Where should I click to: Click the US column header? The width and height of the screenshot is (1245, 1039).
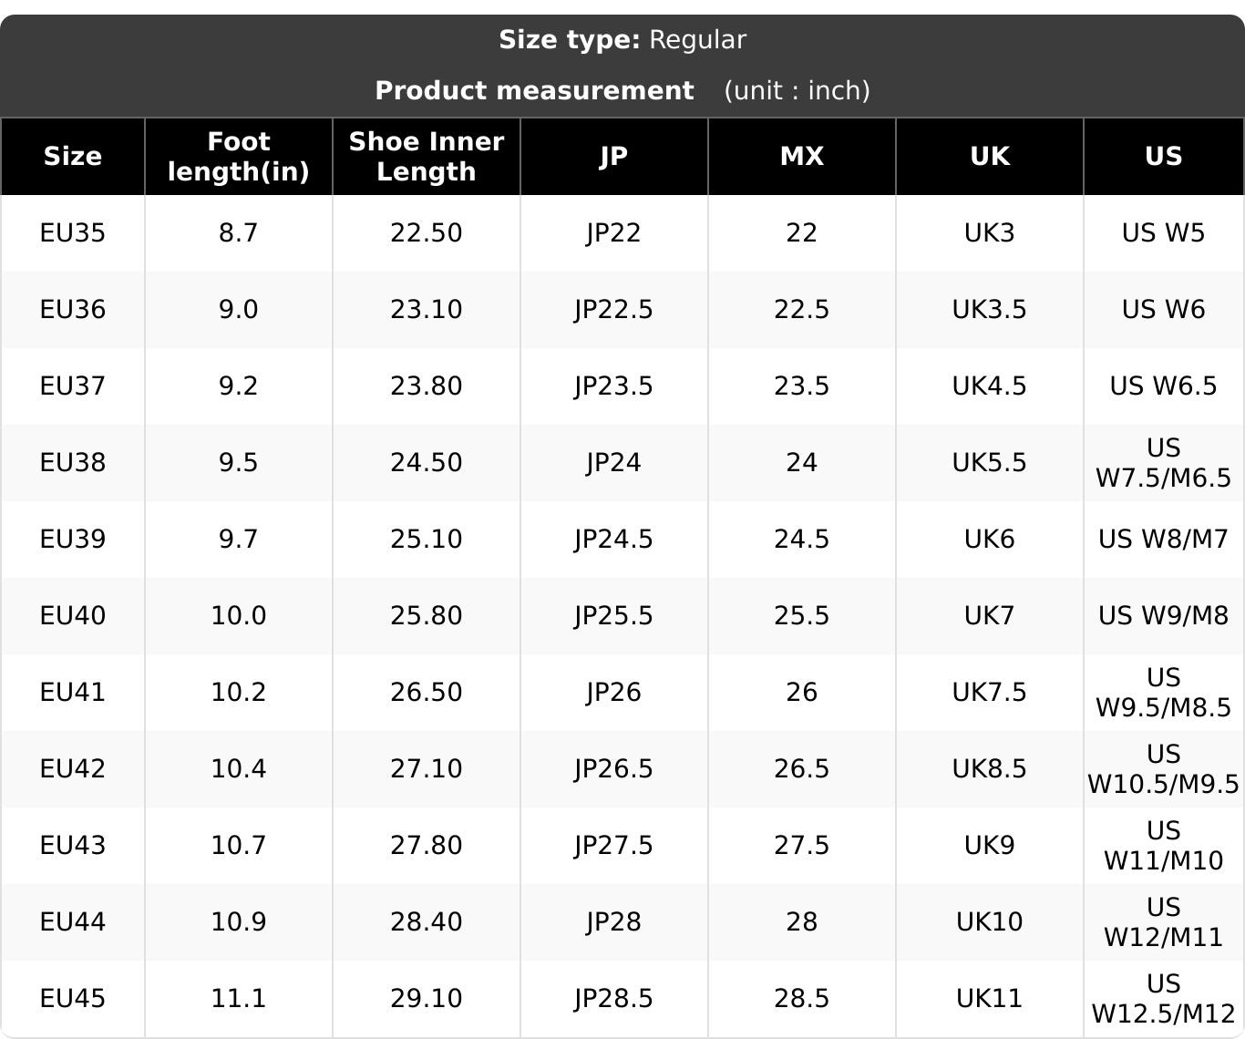(1164, 157)
